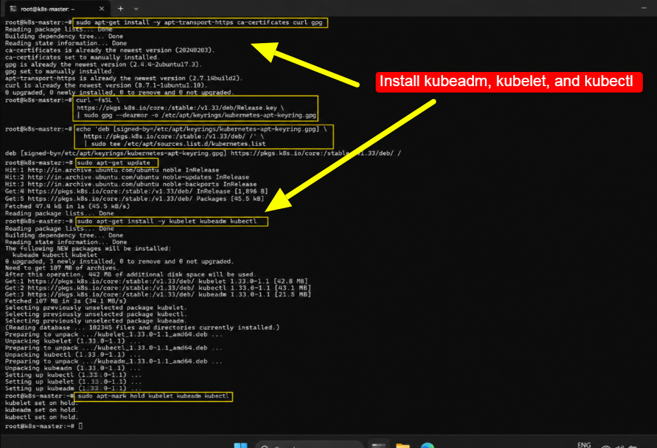Click 'Get:2' kubectl 1.33.0-1.1 line
657x448 pixels.
tap(158, 288)
